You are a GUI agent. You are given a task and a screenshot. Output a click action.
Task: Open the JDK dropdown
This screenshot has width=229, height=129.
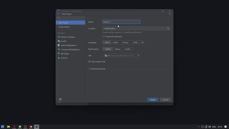click(x=121, y=56)
